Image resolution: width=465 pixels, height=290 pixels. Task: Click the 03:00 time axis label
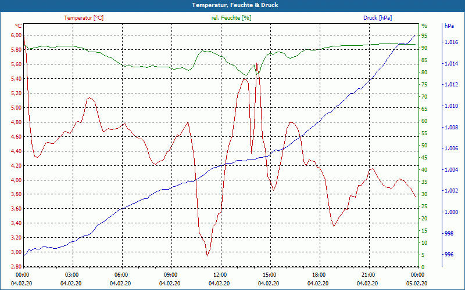point(71,275)
